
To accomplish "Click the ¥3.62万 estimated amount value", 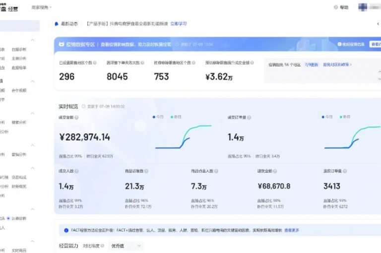I will pyautogui.click(x=219, y=77).
